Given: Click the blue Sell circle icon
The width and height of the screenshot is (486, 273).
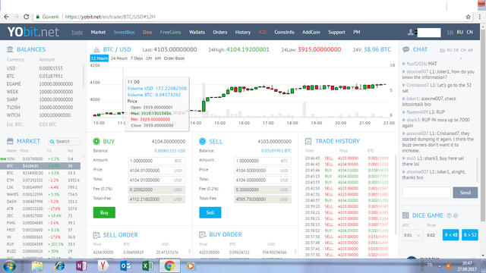Looking at the screenshot, I should pyautogui.click(x=203, y=142).
